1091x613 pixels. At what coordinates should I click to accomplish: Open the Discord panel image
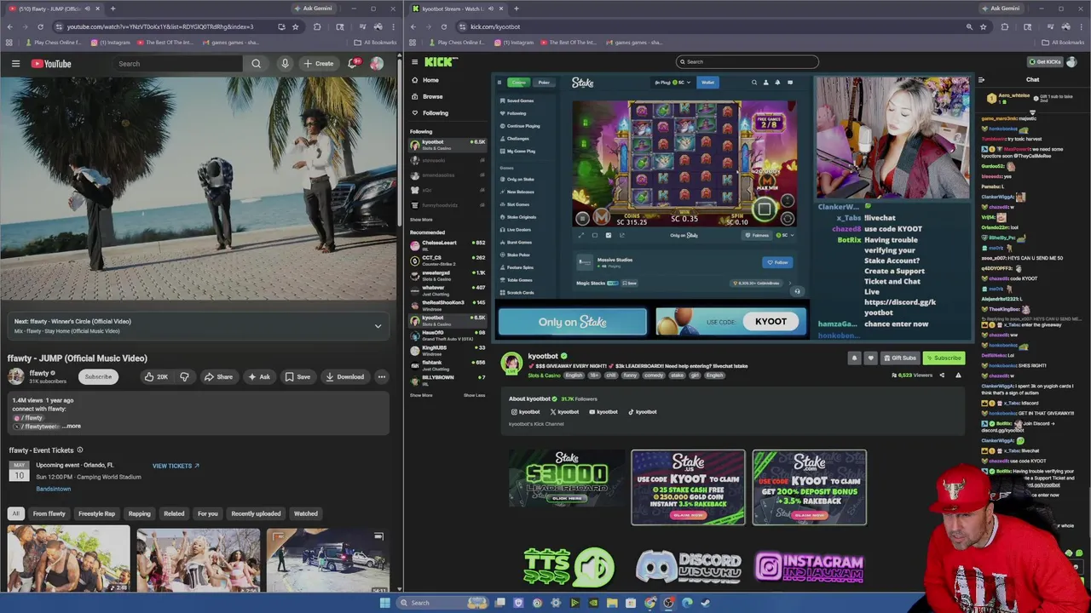tap(689, 567)
